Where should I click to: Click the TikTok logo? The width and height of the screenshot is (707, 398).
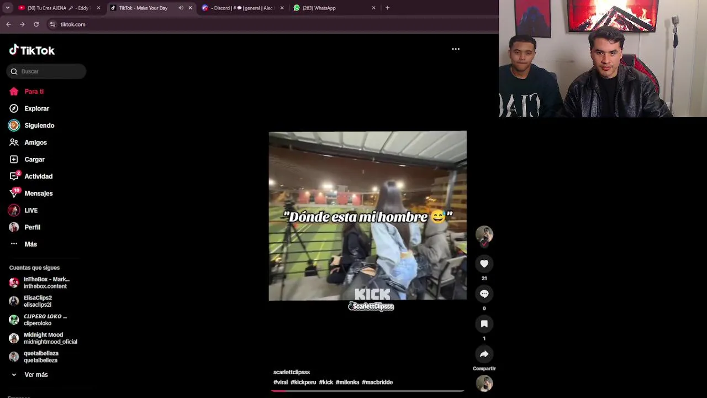point(32,50)
